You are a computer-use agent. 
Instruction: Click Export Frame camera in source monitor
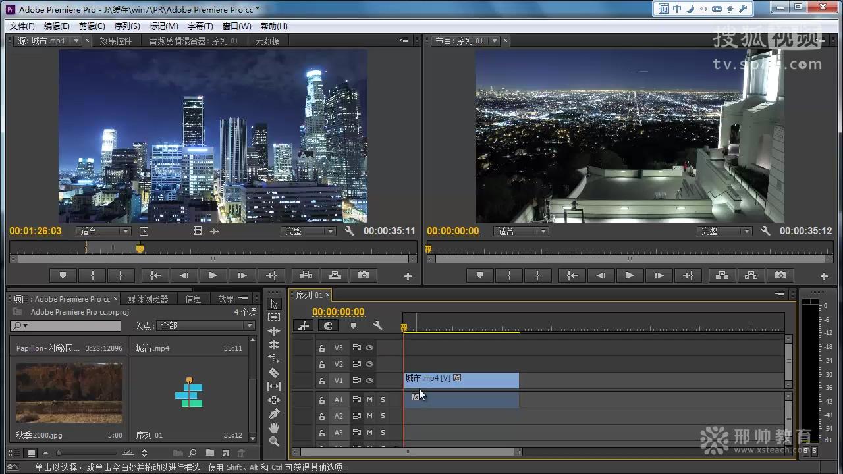point(363,276)
